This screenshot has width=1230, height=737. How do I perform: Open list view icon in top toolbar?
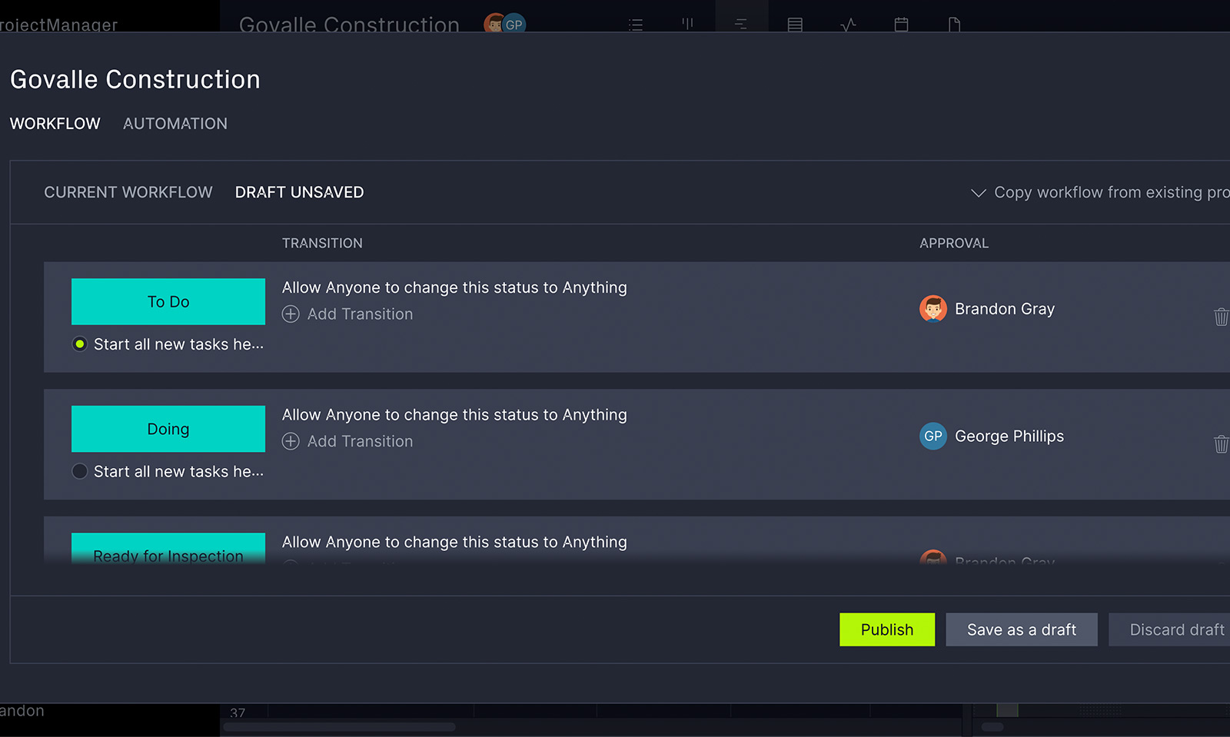click(x=636, y=25)
